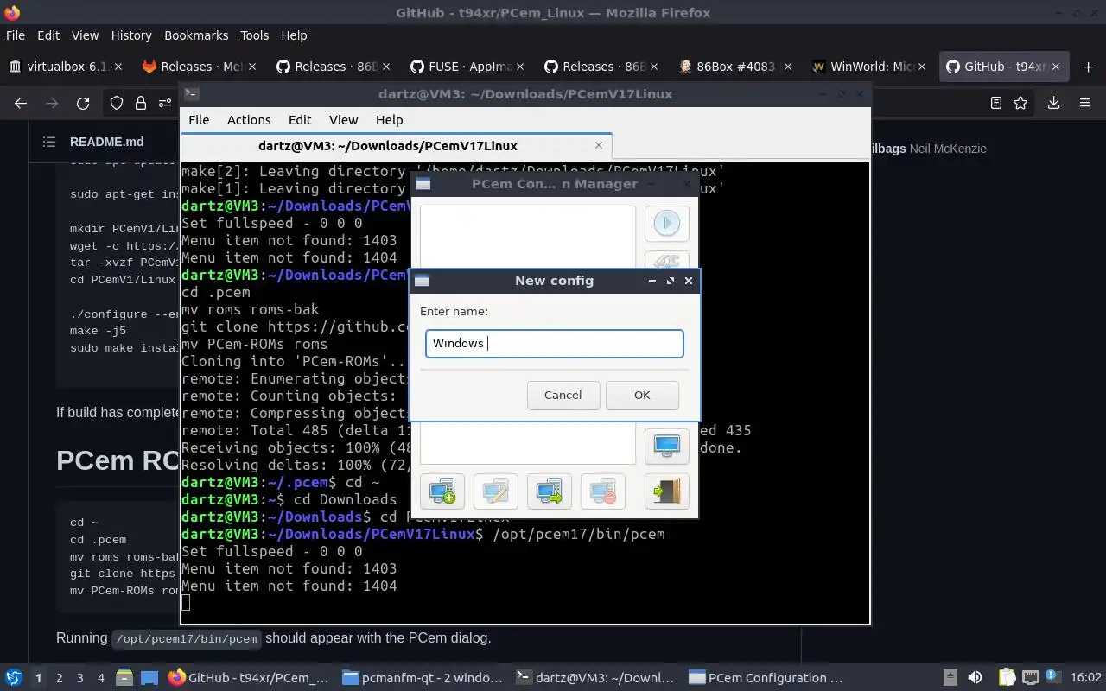Click the tray eject arrow icon
Screen dimensions: 1106x691
click(950, 678)
